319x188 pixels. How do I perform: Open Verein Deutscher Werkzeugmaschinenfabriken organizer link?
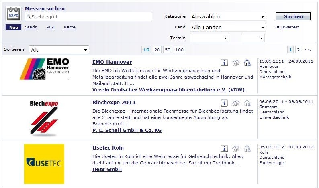[x=168, y=90]
